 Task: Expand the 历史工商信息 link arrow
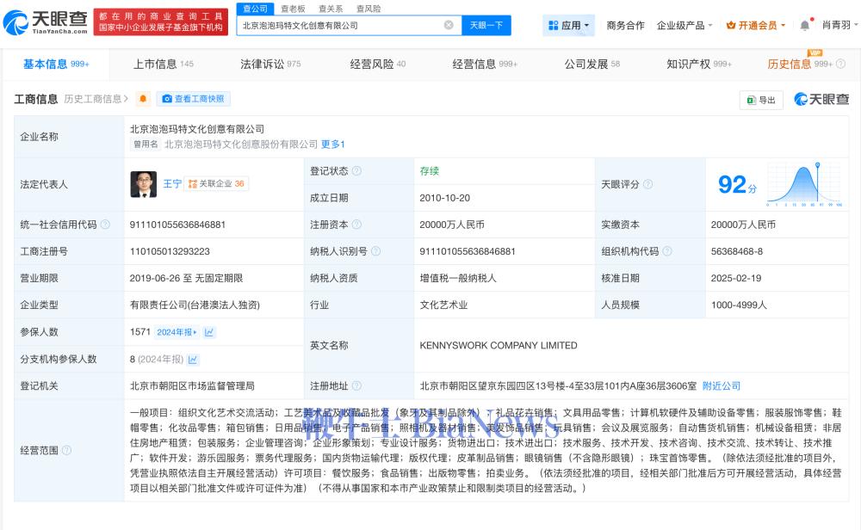pos(126,99)
